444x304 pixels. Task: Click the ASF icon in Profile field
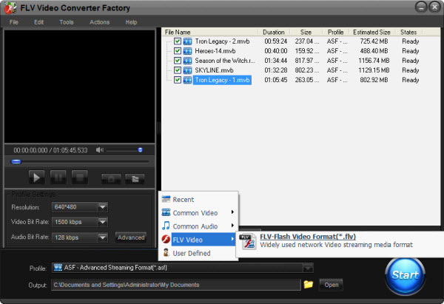(58, 268)
